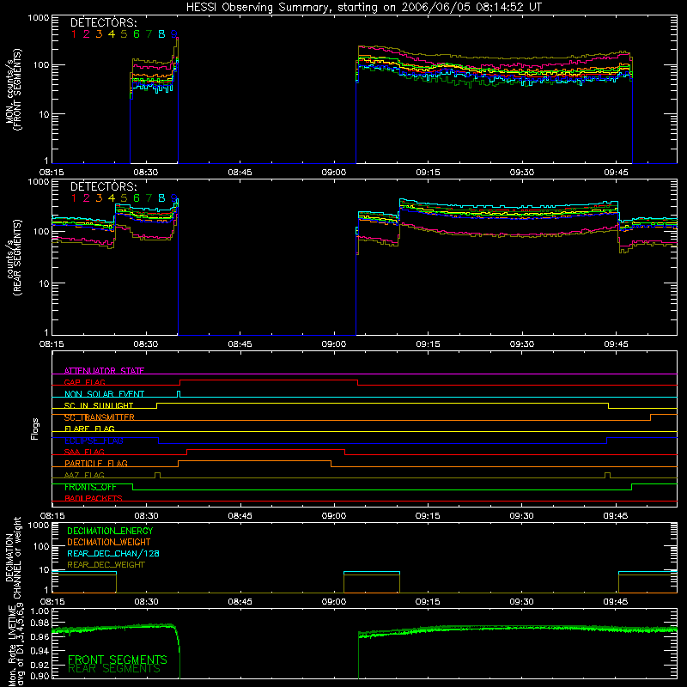Click the SC_IN_SUNLIGHT flag label
This screenshot has height=687, width=687.
[x=99, y=405]
